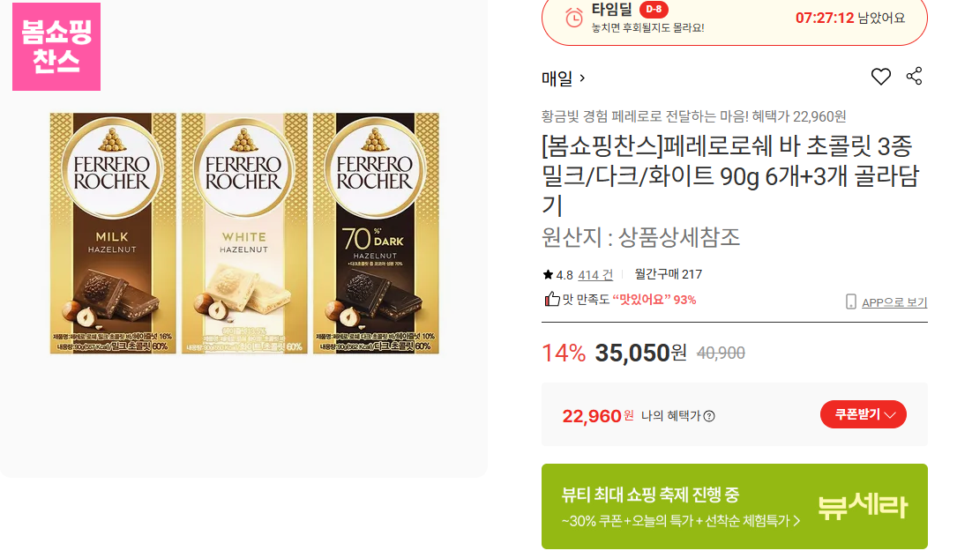Click the 뷰세라 logo on green banner
957x558 pixels.
[863, 507]
